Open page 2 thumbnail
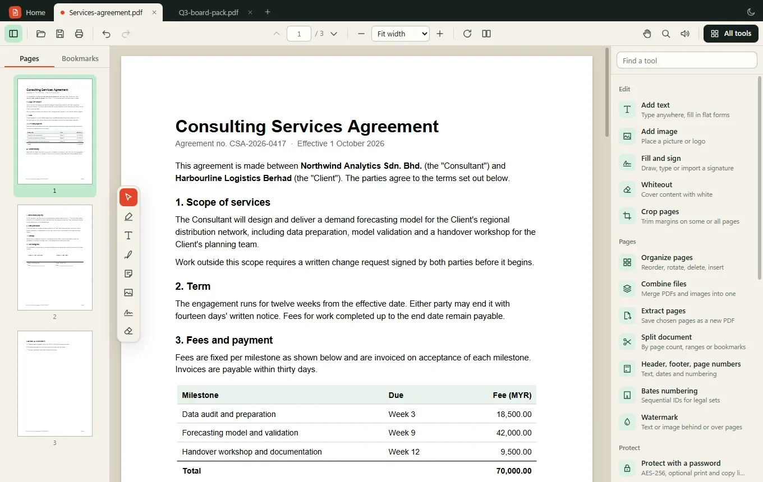Viewport: 763px width, 482px height. pyautogui.click(x=55, y=257)
